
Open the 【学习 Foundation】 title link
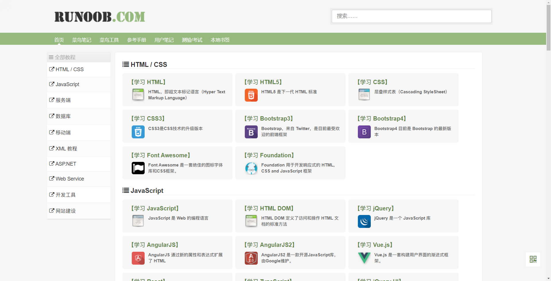click(x=269, y=155)
